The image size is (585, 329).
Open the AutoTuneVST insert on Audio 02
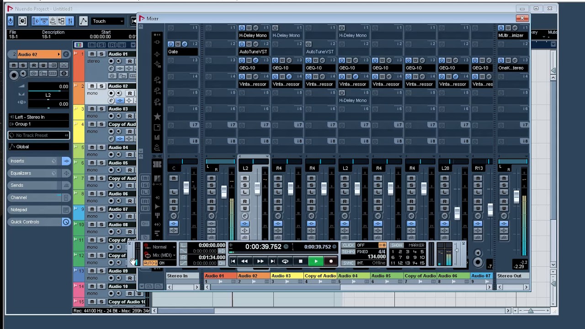coord(253,52)
